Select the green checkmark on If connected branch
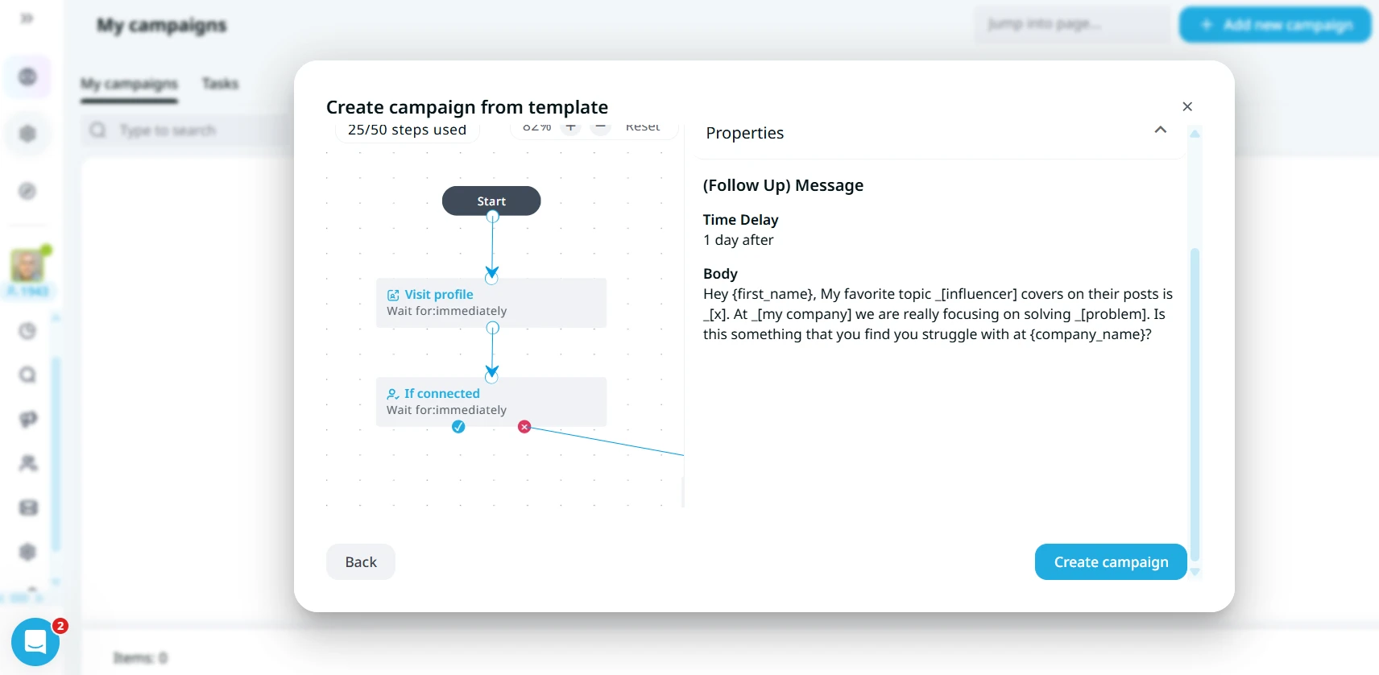The height and width of the screenshot is (675, 1379). pos(458,427)
